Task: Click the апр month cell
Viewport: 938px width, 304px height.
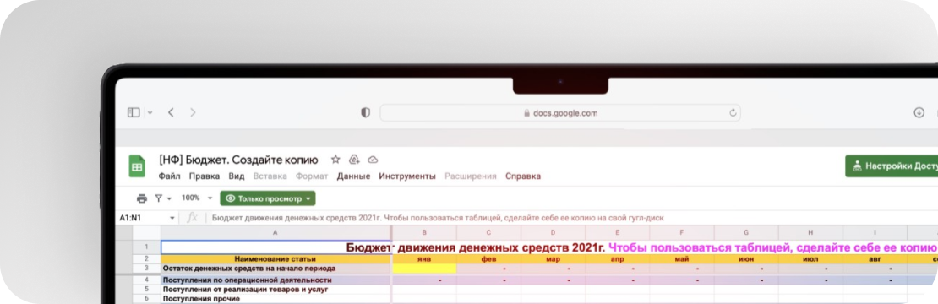Action: [618, 259]
